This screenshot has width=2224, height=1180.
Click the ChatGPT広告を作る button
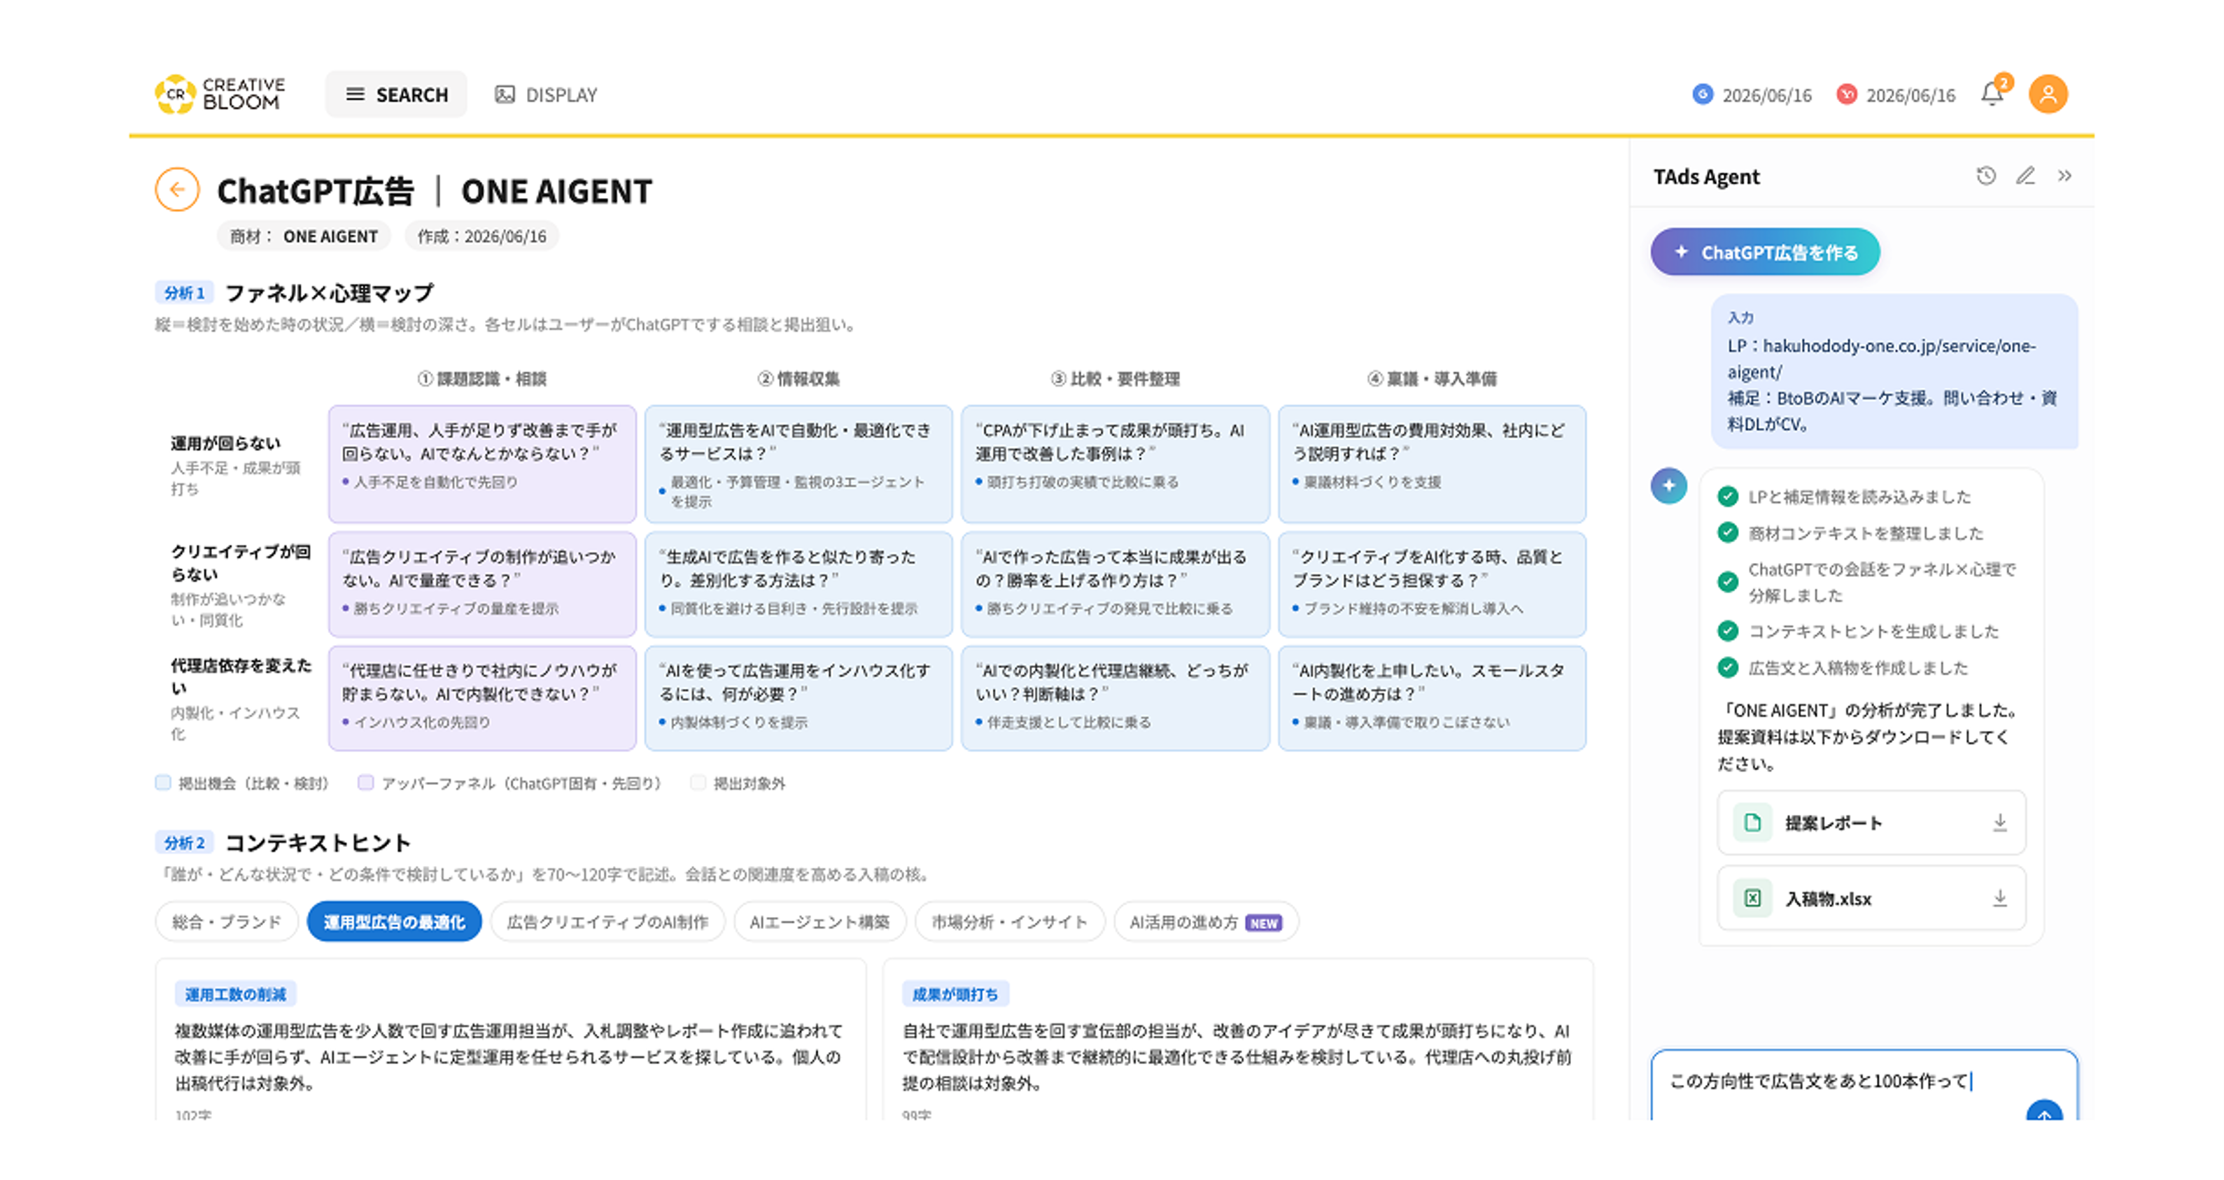(x=1765, y=252)
